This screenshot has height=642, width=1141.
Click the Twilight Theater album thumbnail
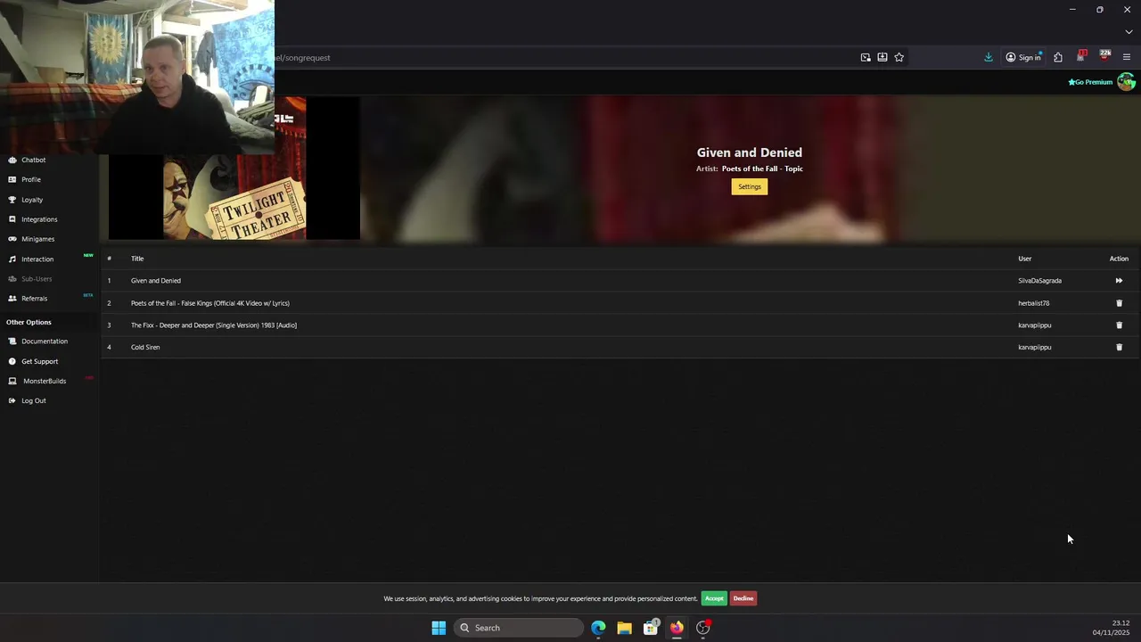point(234,197)
